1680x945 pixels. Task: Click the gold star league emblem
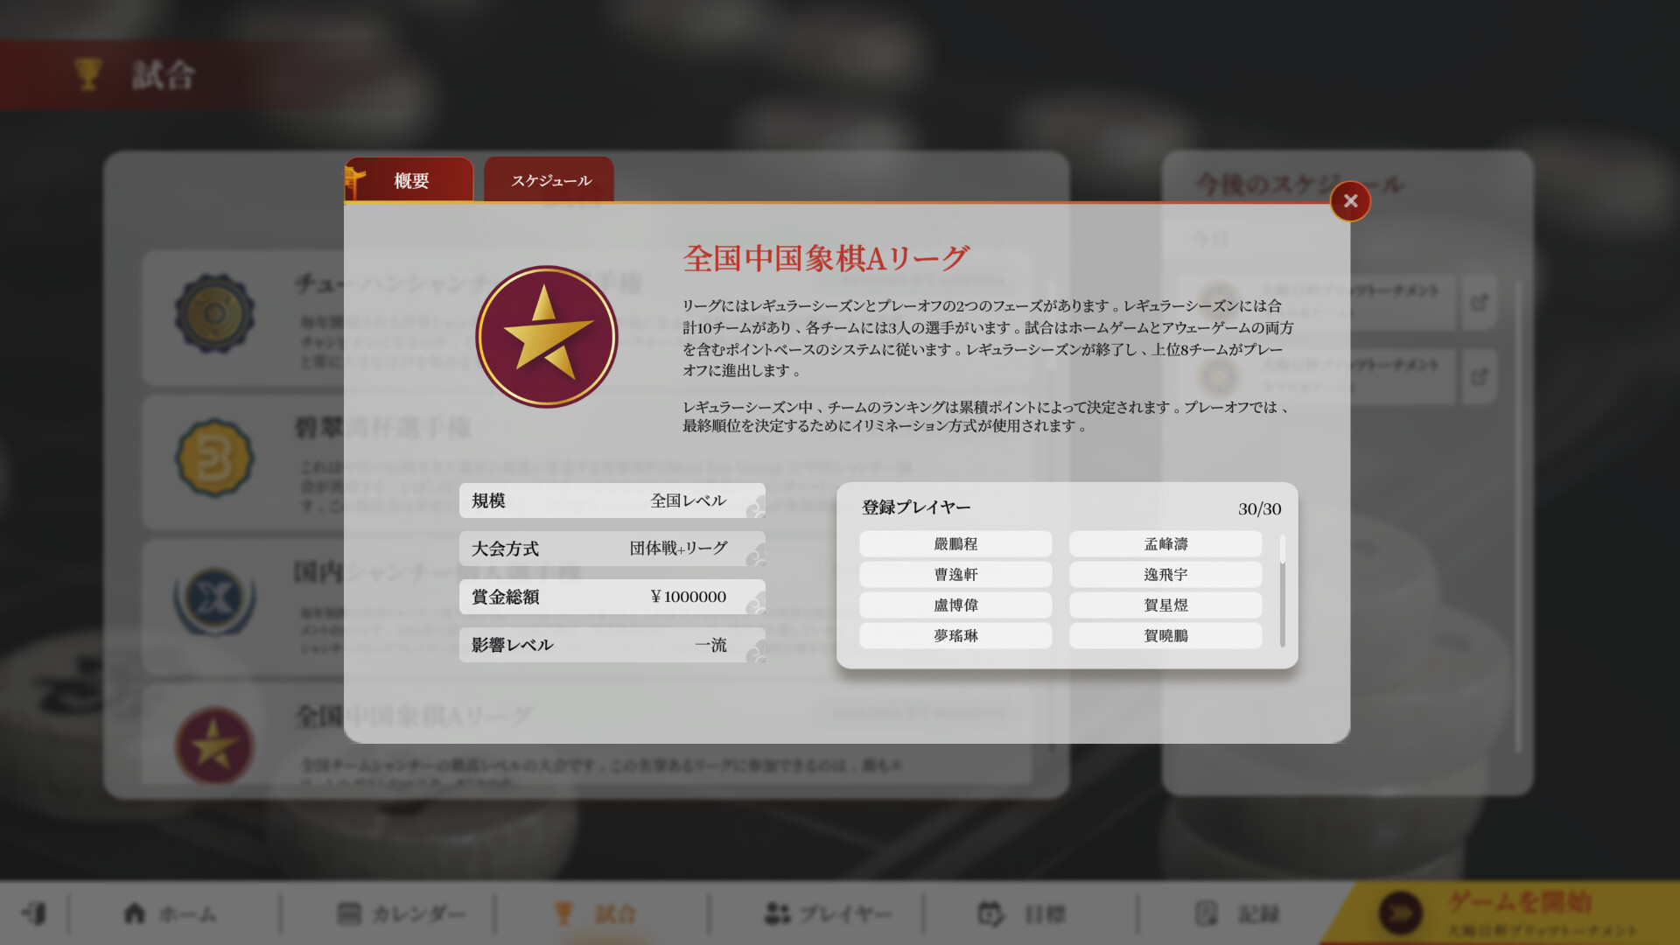pyautogui.click(x=546, y=337)
